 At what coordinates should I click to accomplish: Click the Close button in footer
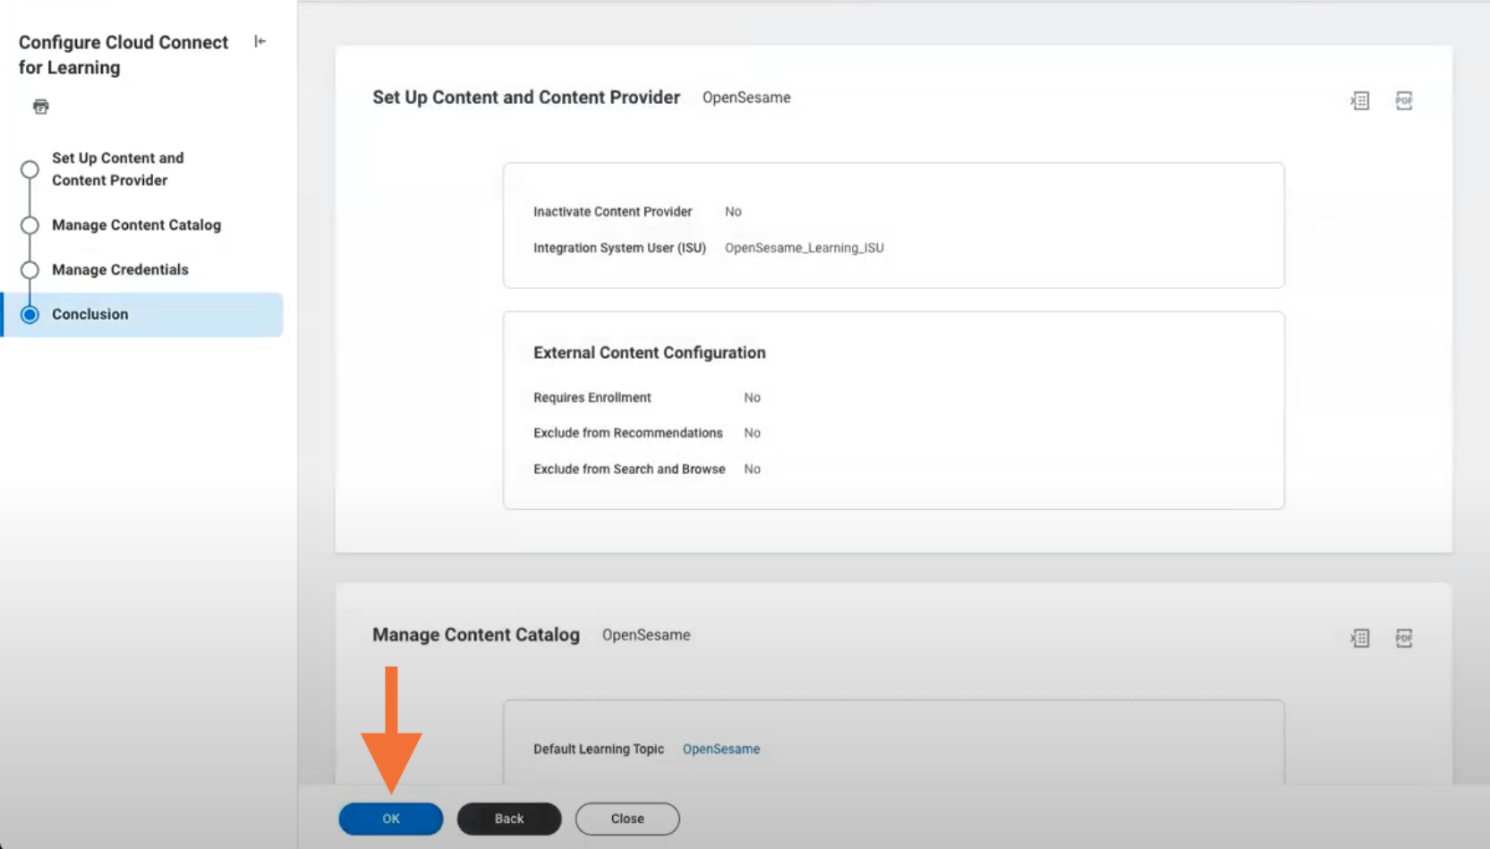click(x=627, y=819)
